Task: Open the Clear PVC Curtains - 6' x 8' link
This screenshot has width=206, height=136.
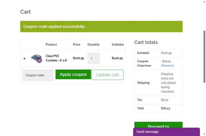Action: click(x=56, y=58)
